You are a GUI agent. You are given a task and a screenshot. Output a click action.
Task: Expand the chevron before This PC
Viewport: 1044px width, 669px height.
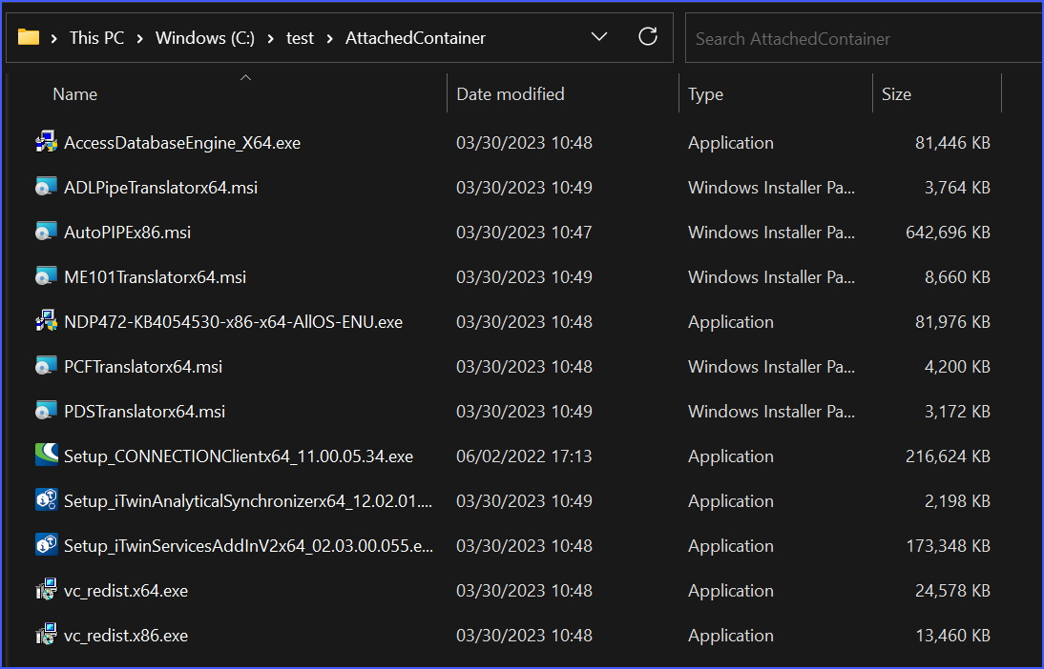pos(54,38)
